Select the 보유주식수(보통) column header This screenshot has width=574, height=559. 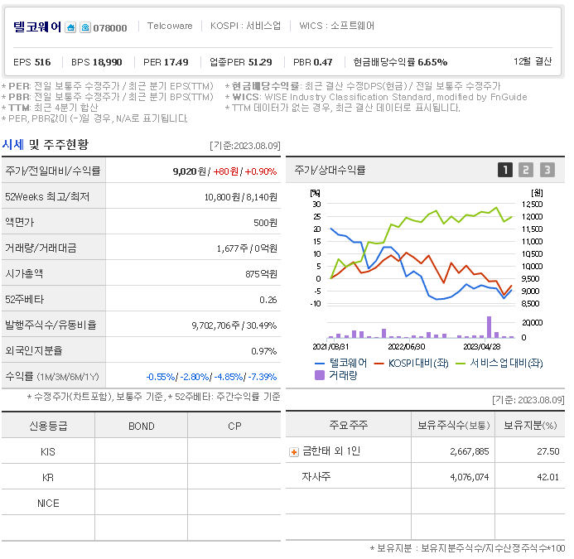[454, 425]
